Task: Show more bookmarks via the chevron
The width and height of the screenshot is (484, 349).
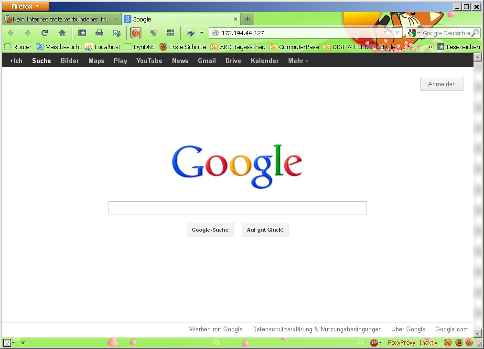Action: pyautogui.click(x=430, y=47)
